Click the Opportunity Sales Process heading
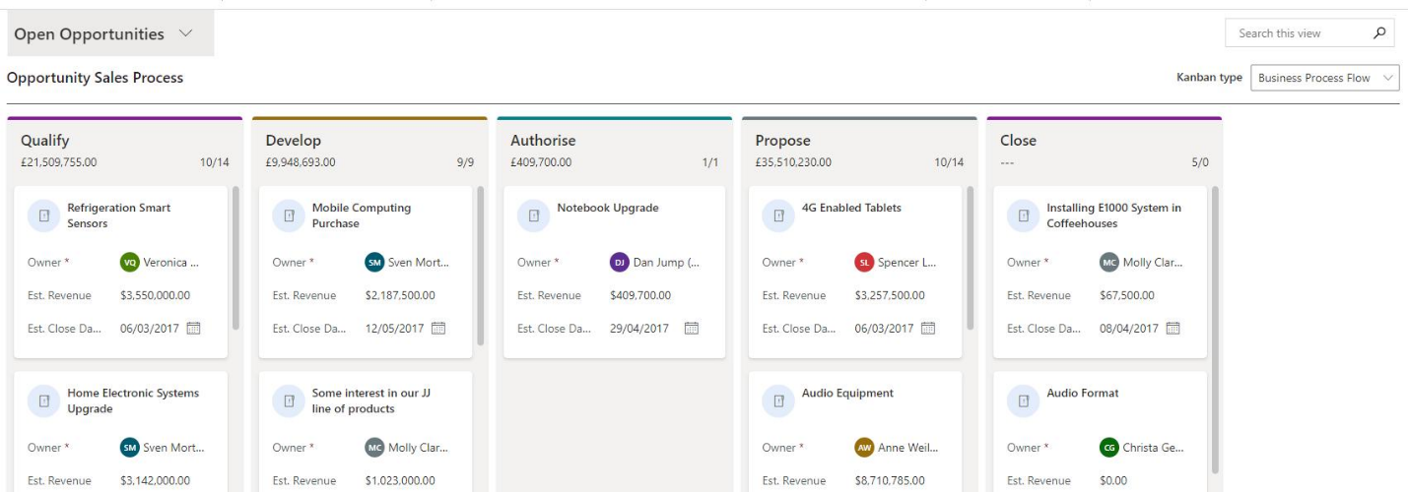This screenshot has height=492, width=1408. click(95, 78)
